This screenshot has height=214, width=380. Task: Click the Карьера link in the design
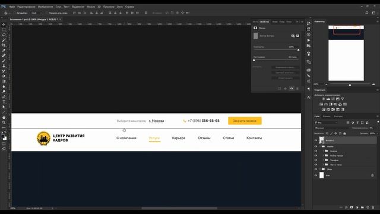(179, 138)
